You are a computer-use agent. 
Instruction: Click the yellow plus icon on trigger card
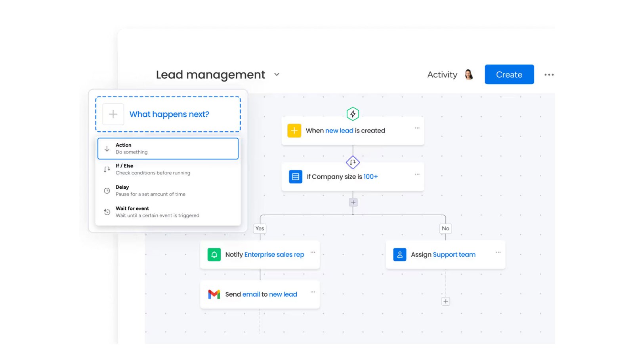pos(294,131)
